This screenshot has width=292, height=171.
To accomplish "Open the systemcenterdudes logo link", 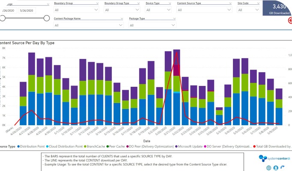I will pyautogui.click(x=274, y=158).
